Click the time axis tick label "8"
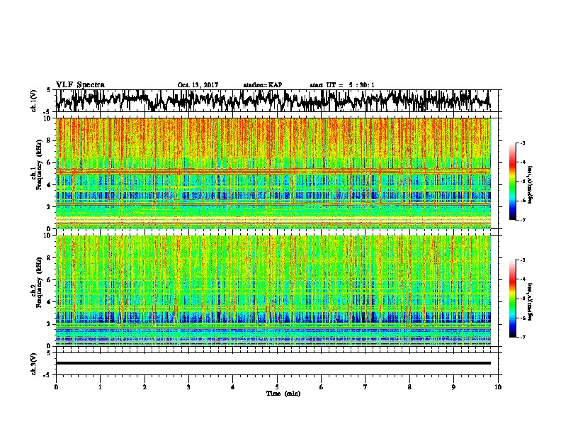 coord(409,387)
